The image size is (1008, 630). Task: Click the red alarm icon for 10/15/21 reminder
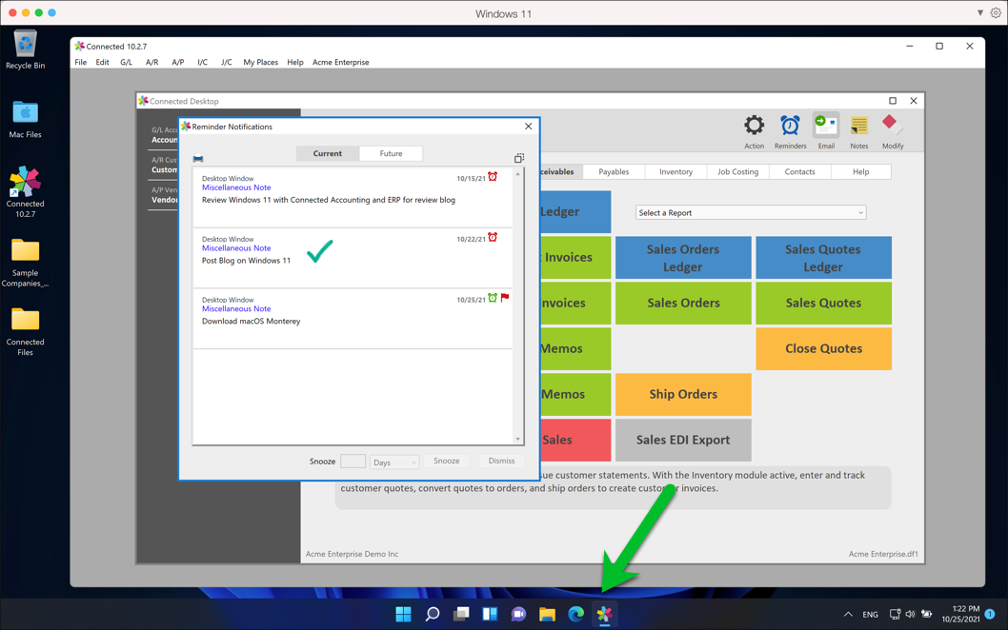coord(493,177)
